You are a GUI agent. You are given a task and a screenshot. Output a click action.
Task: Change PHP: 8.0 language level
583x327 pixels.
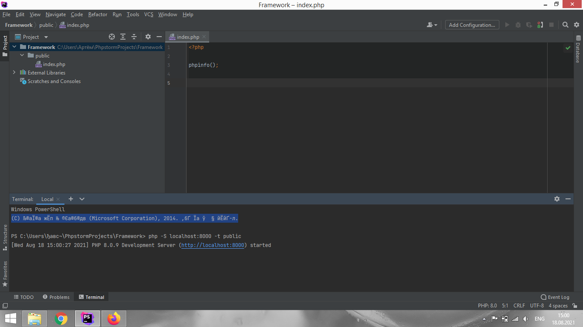[487, 306]
